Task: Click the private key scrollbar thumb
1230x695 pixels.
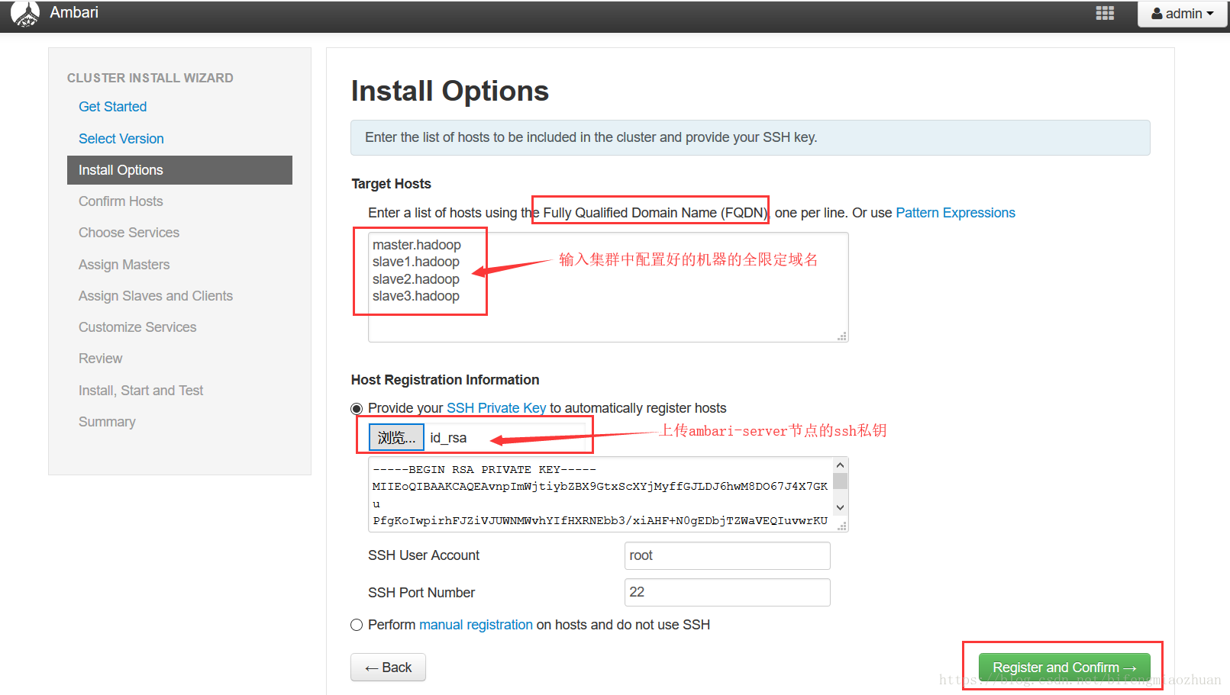Action: [x=841, y=481]
